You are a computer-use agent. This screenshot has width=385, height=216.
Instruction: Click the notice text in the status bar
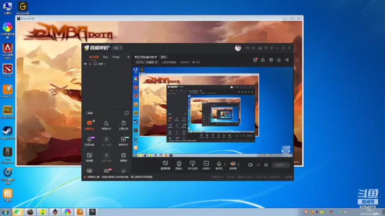[120, 177]
